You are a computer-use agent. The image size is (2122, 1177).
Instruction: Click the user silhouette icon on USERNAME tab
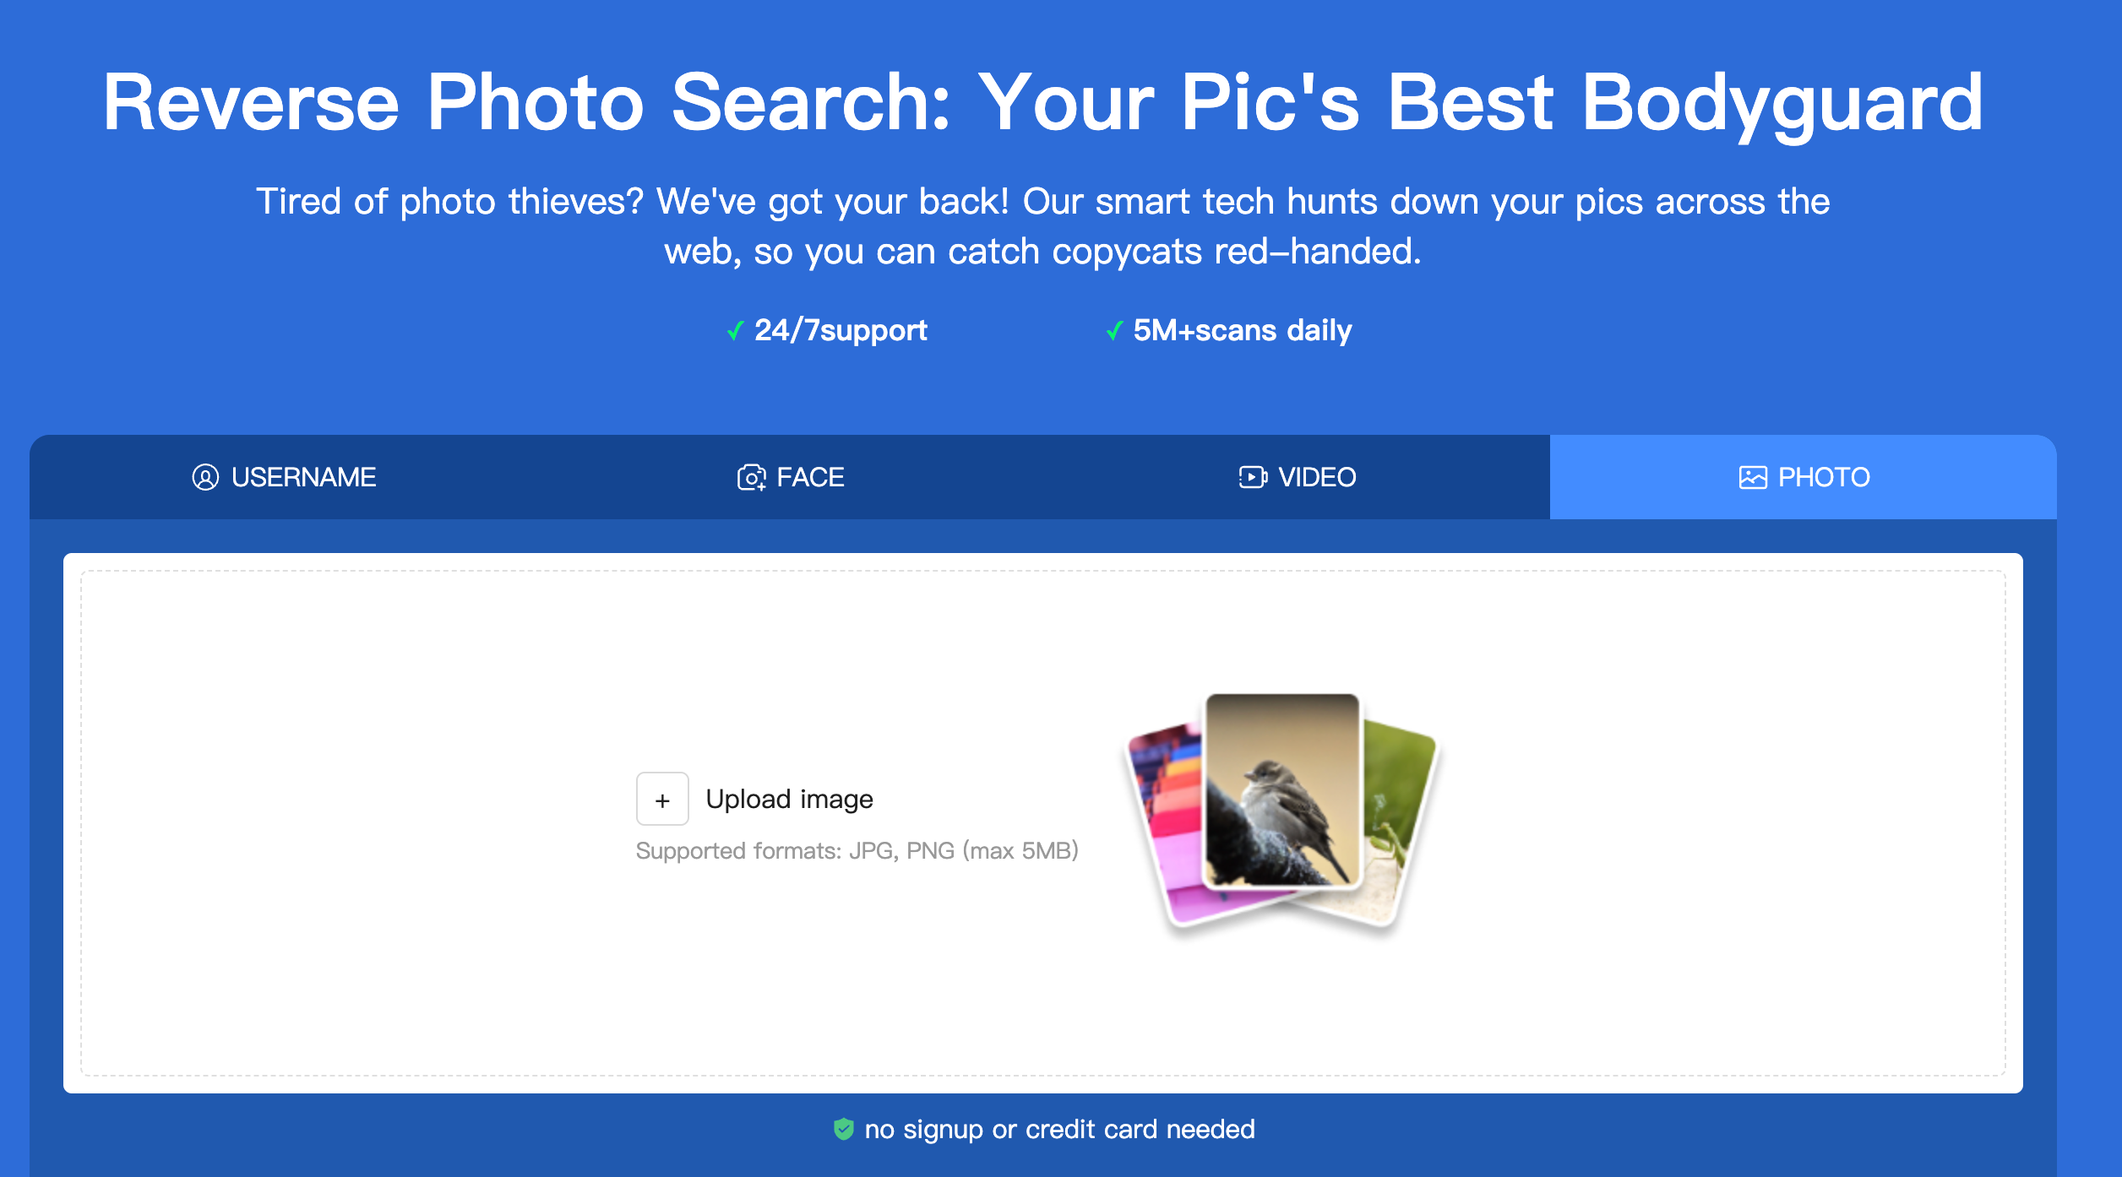204,477
